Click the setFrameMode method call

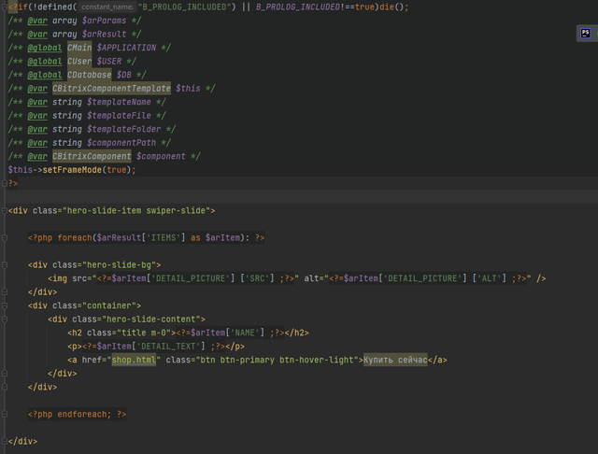pyautogui.click(x=72, y=170)
